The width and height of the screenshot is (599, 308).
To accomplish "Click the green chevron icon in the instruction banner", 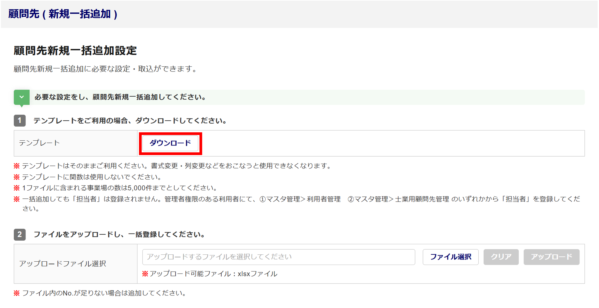I will [22, 97].
